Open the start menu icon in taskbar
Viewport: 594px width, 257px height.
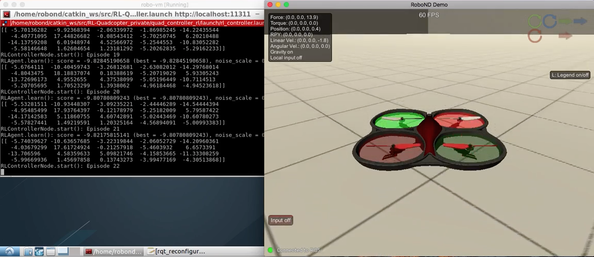(10, 251)
